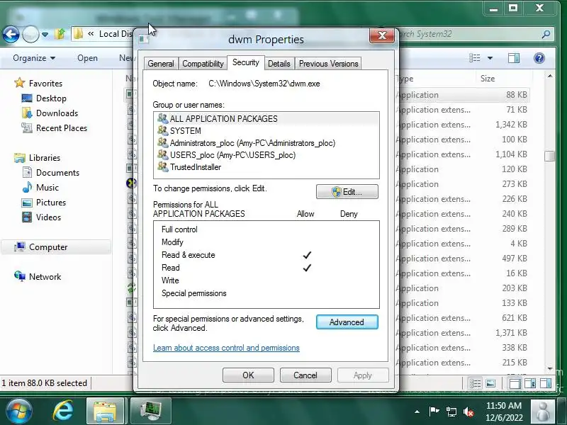Switch to the Security tab
This screenshot has height=425, width=567.
tap(245, 62)
